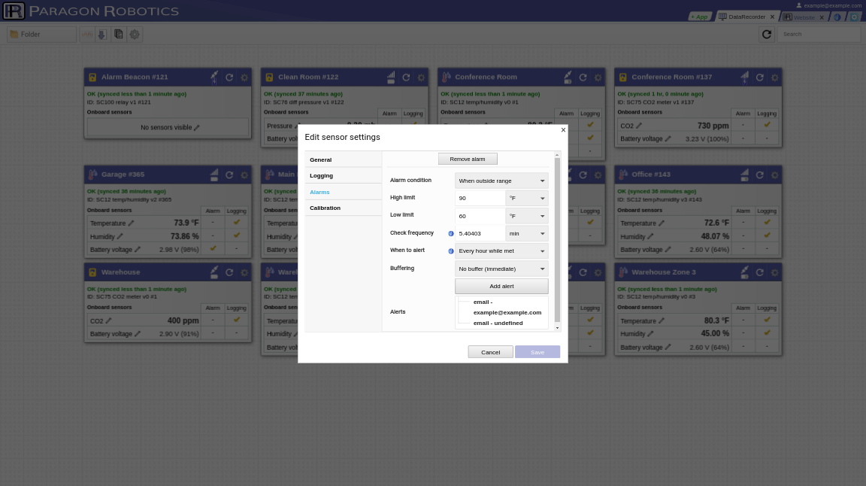Click the download arrow icon in toolbar
The height and width of the screenshot is (486, 866).
(102, 35)
